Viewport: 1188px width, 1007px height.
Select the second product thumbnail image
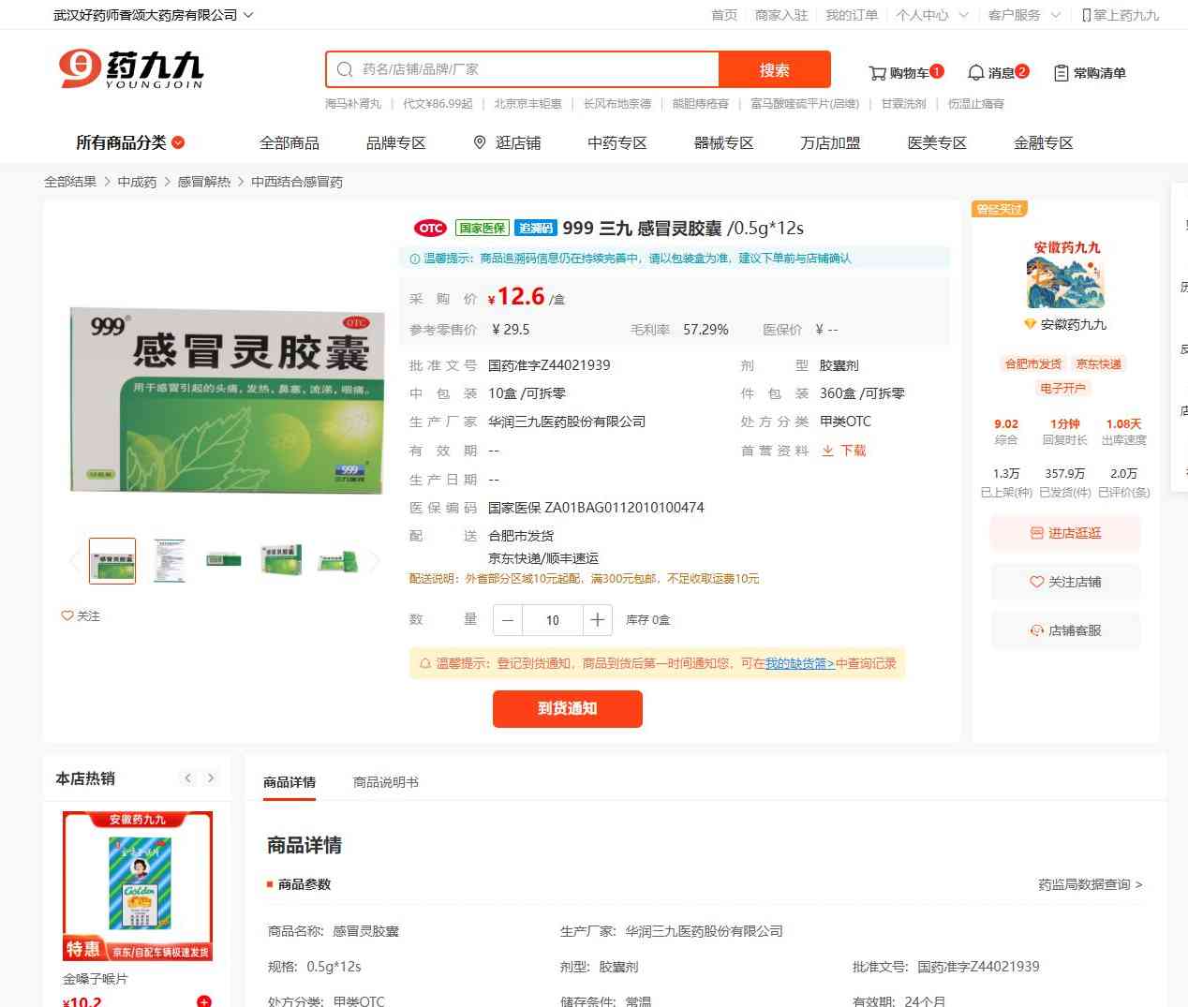170,561
